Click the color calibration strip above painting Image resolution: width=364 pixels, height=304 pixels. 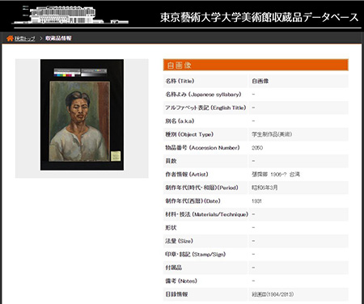coord(80,73)
